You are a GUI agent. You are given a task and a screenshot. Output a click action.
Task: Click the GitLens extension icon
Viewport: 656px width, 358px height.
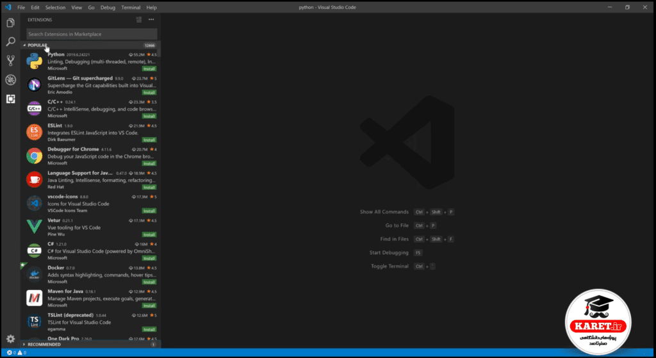pos(35,85)
